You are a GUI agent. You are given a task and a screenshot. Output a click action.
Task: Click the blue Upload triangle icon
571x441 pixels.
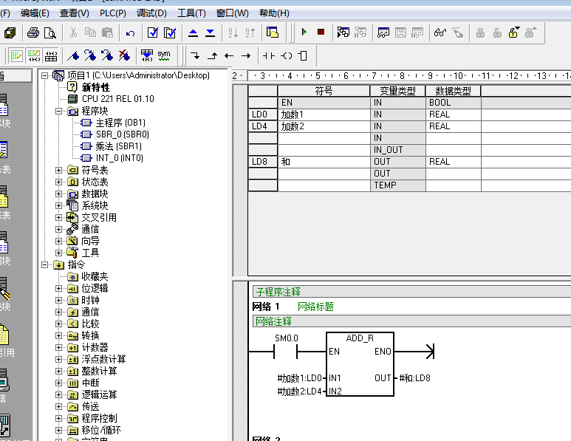click(x=194, y=33)
